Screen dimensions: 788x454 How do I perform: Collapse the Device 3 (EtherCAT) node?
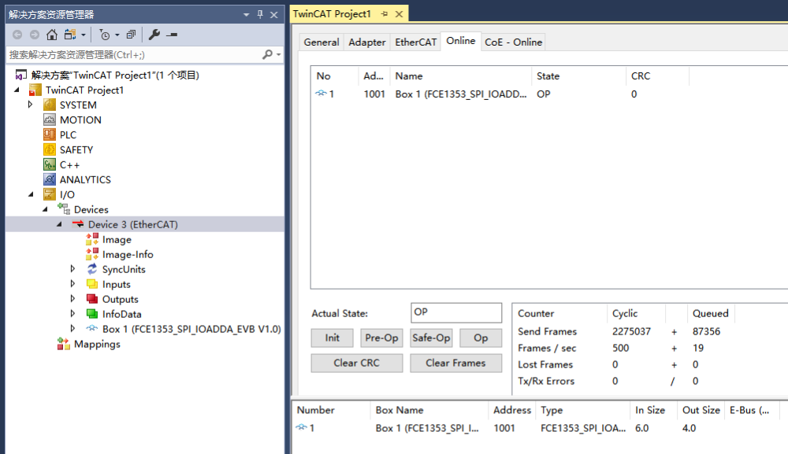point(59,224)
